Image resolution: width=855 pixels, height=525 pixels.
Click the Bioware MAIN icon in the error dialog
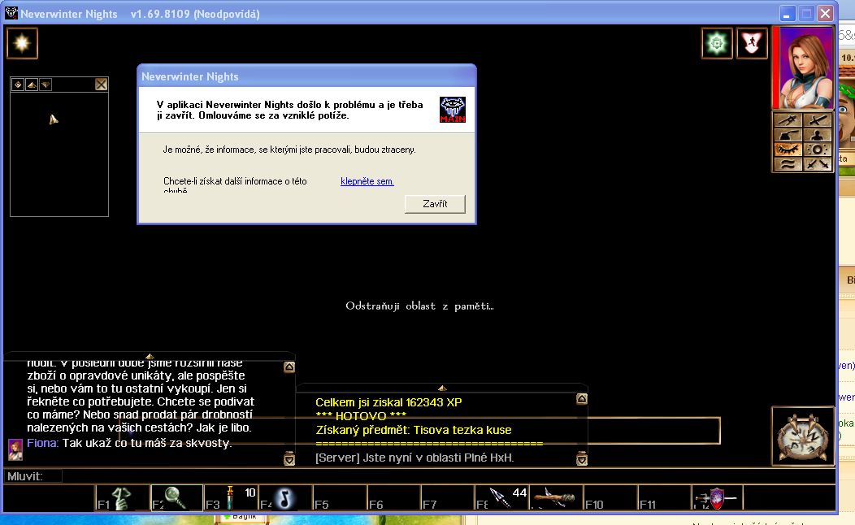[x=453, y=110]
